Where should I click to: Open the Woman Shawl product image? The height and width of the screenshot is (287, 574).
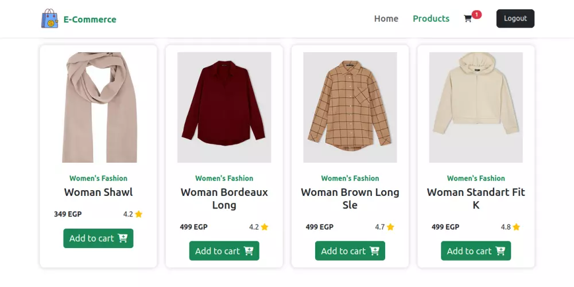point(98,107)
